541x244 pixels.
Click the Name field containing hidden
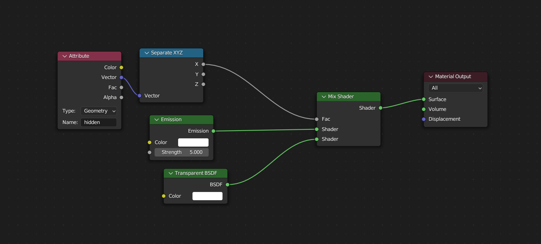click(x=99, y=122)
